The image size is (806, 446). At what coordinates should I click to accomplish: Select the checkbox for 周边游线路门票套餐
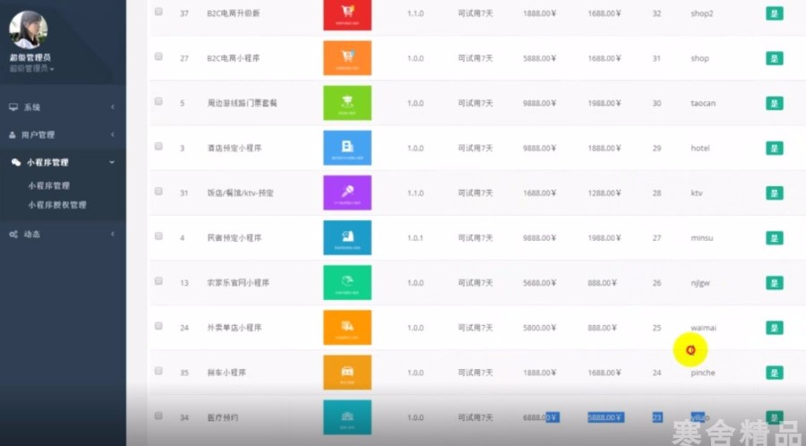(159, 101)
